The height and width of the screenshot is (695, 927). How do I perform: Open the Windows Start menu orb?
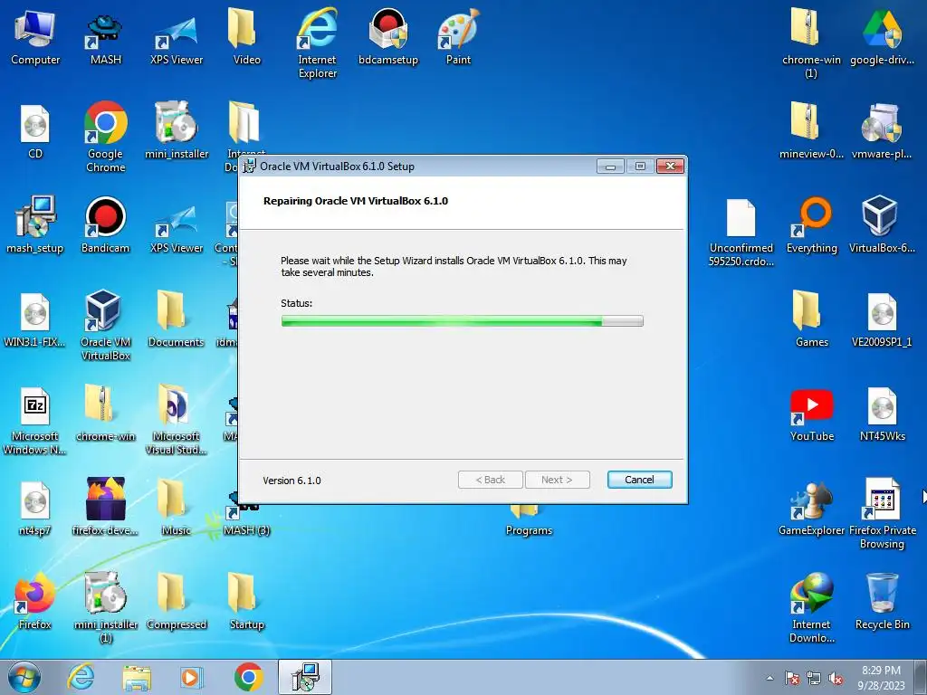pos(24,677)
